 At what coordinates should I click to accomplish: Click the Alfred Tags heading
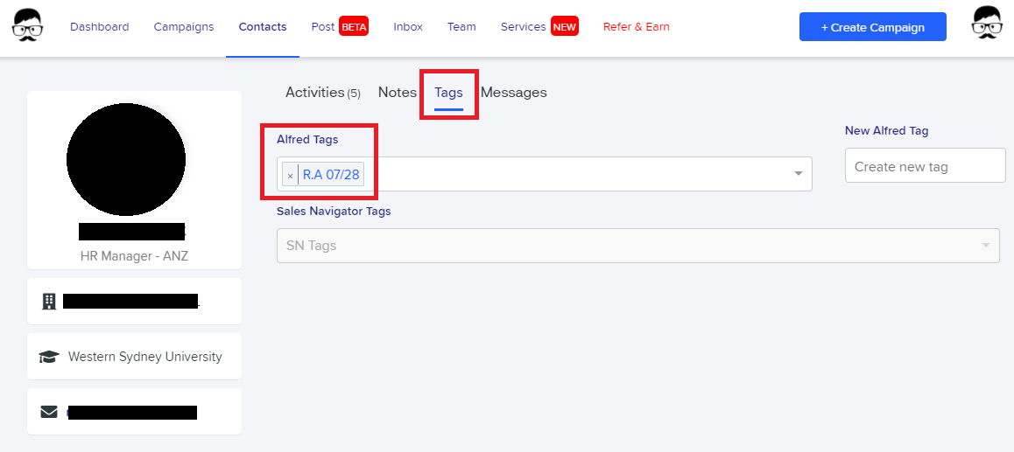(307, 139)
